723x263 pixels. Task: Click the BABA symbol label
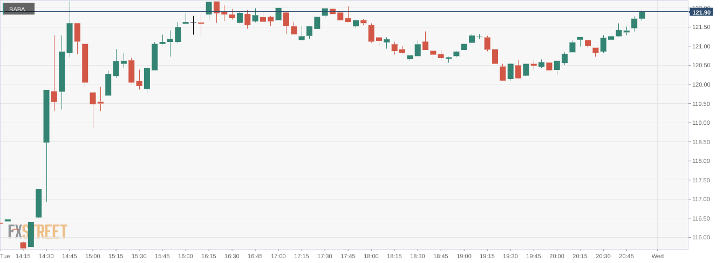(x=17, y=9)
